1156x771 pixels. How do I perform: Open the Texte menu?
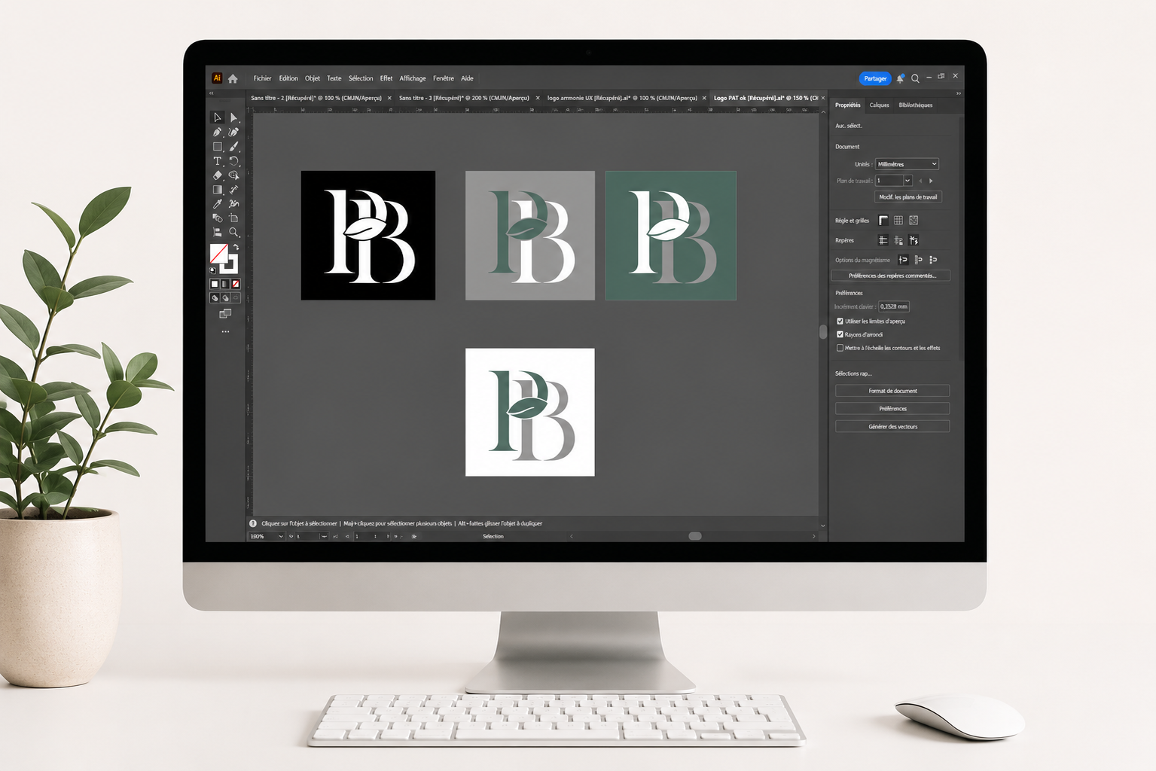(334, 78)
